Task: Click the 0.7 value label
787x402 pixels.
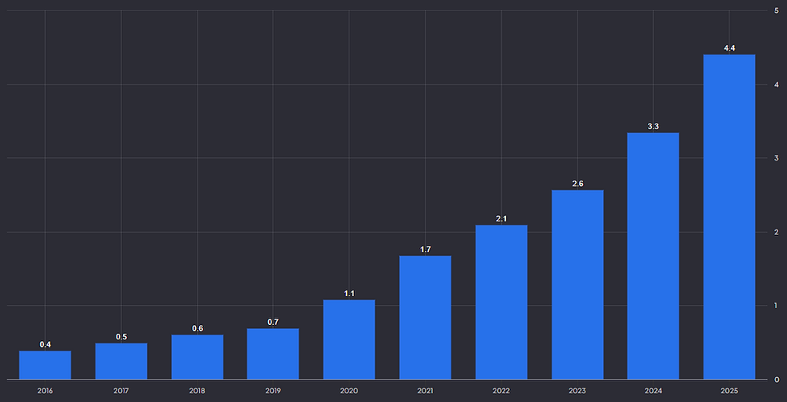Action: (x=273, y=323)
